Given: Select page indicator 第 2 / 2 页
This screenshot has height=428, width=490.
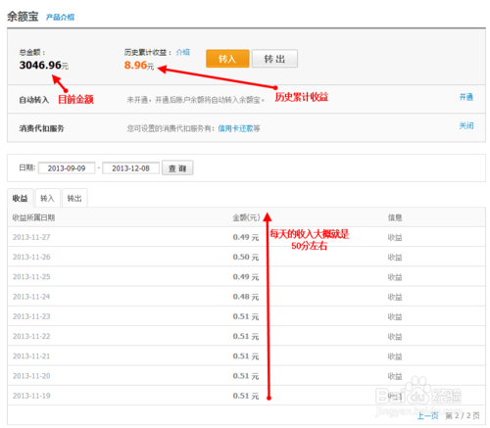Looking at the screenshot, I should pos(463,415).
